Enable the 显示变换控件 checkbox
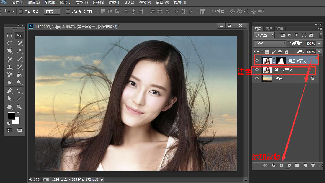 68,11
